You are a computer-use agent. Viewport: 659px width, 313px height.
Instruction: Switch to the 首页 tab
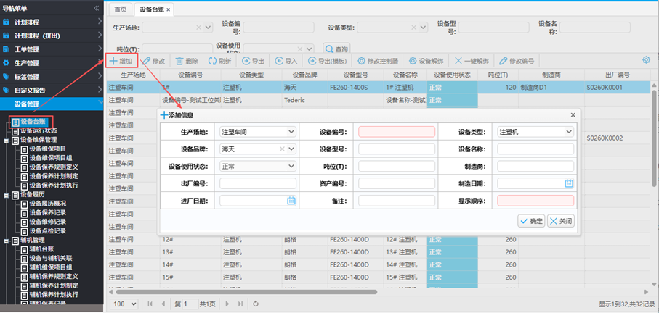tap(120, 9)
